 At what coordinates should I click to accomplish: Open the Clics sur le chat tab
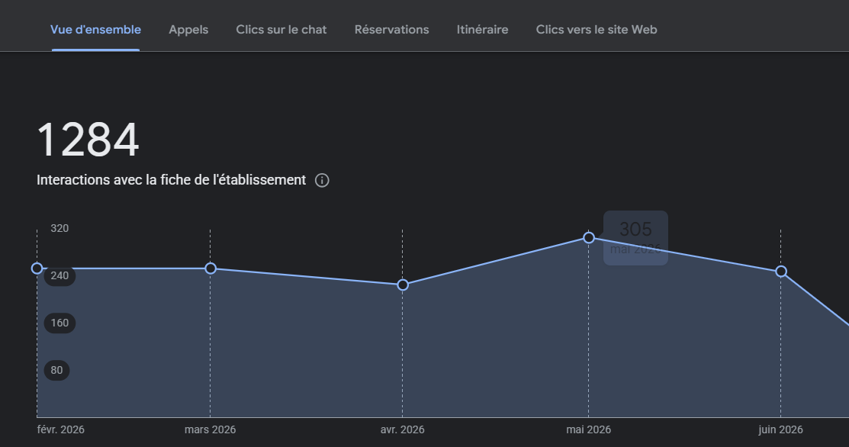(x=281, y=30)
